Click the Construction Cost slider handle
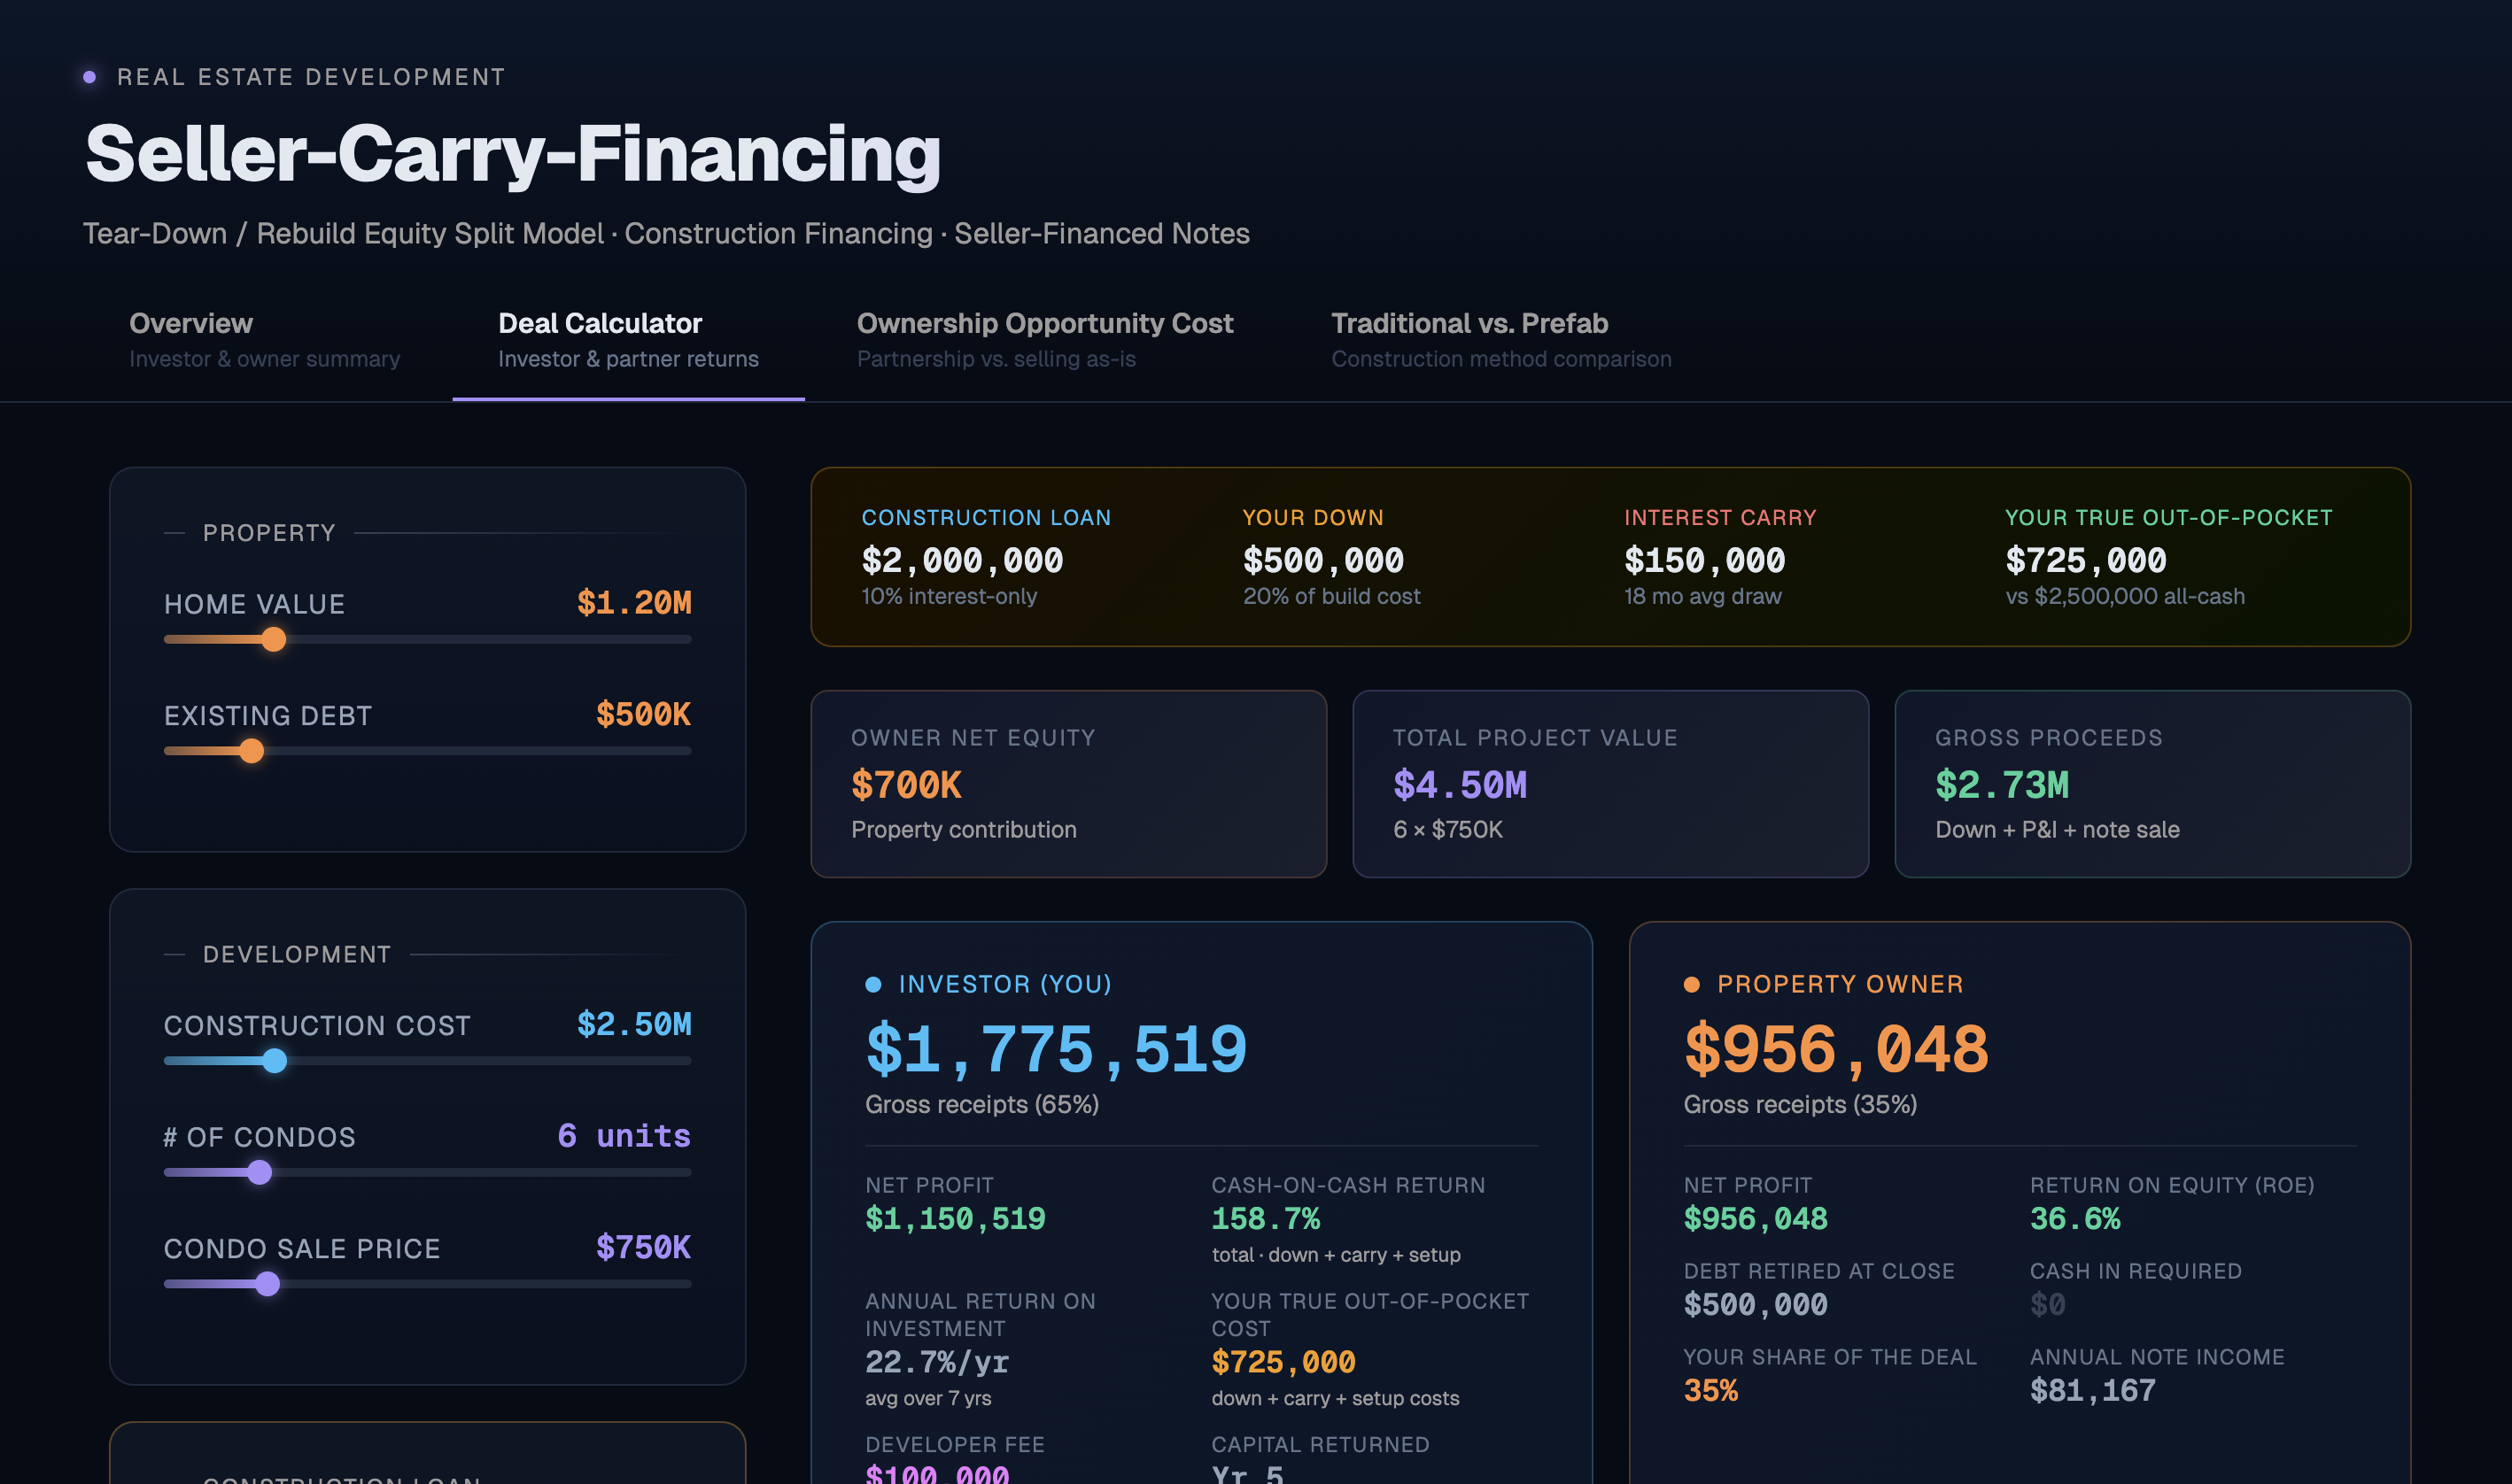The image size is (2512, 1484). pos(274,1061)
